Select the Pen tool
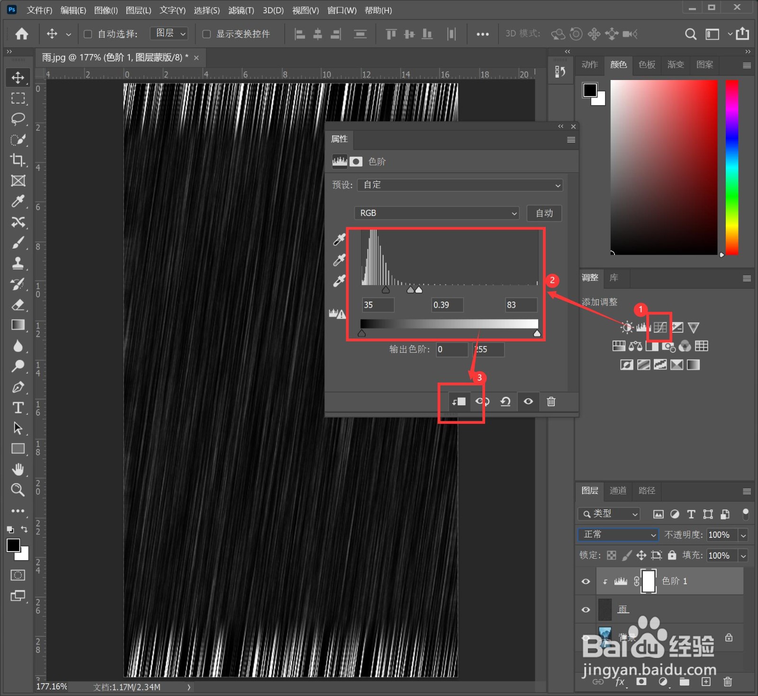Screen dimensions: 758x696 [x=18, y=387]
